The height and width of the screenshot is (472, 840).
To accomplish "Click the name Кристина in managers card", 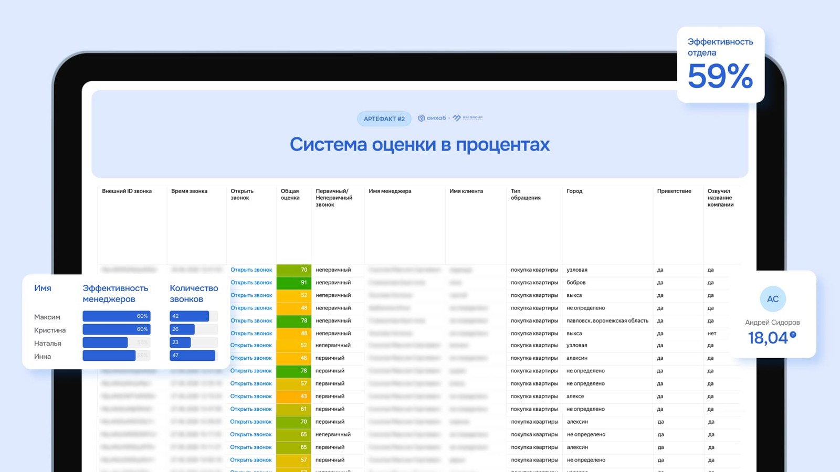I will (50, 330).
